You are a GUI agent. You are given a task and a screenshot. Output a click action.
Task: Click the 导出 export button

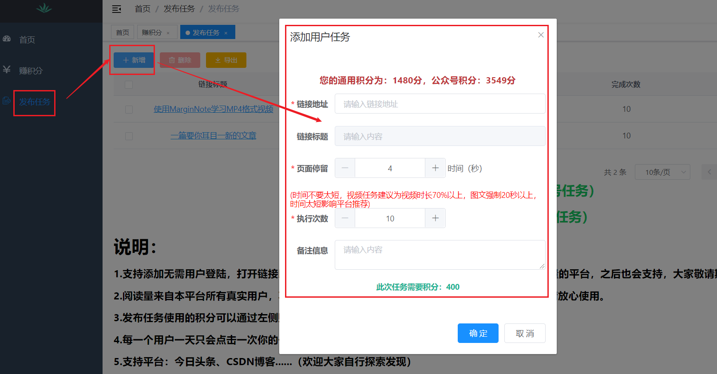pos(226,60)
